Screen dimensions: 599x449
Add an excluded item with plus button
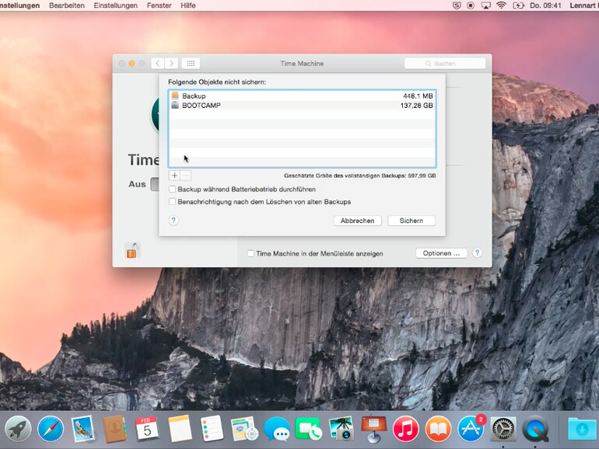(174, 176)
